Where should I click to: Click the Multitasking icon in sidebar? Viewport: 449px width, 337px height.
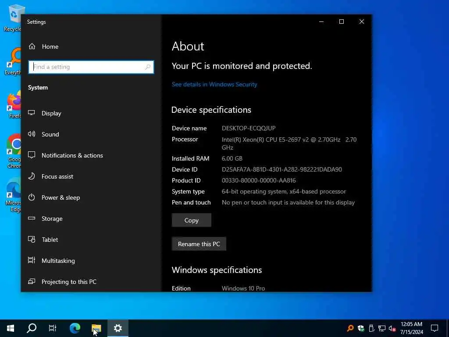[32, 260]
